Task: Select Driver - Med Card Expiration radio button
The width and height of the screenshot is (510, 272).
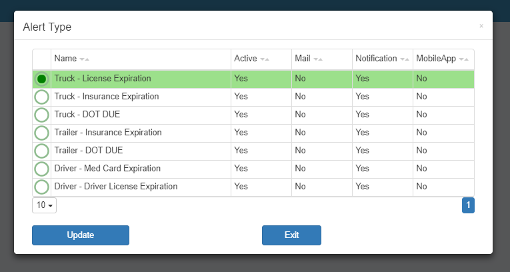Action: tap(41, 169)
